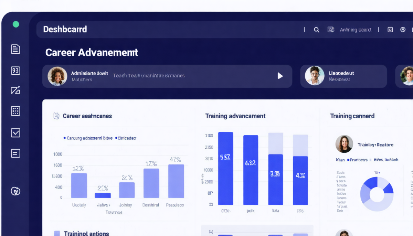Click the checkmark box sidebar icon
This screenshot has height=236, width=413.
pyautogui.click(x=15, y=133)
